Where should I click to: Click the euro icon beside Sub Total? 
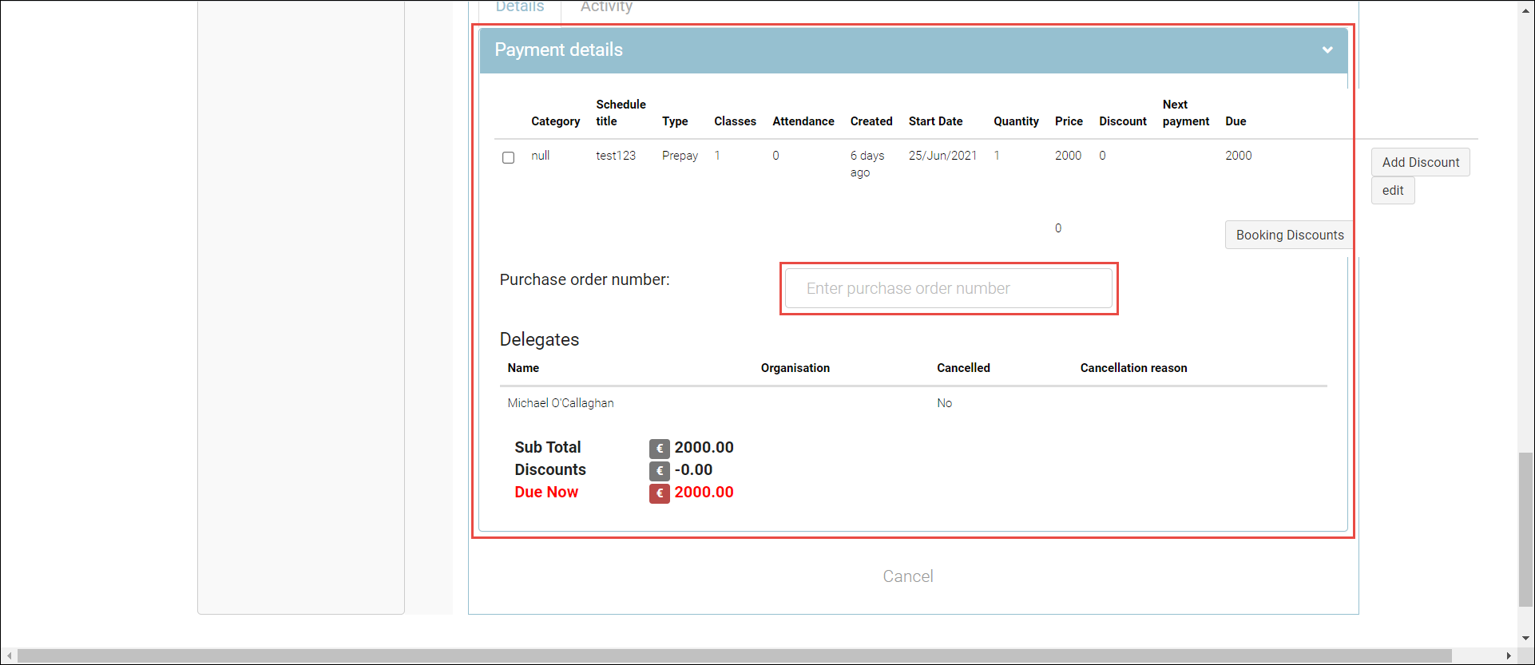point(659,449)
